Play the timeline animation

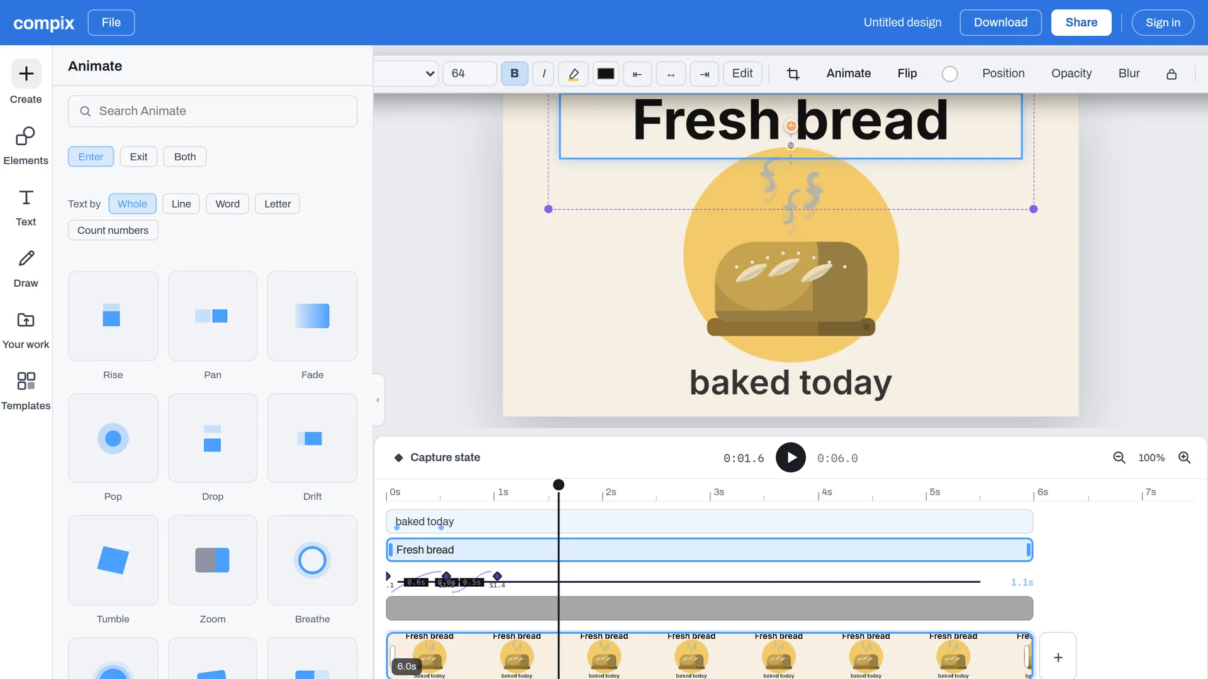tap(791, 458)
